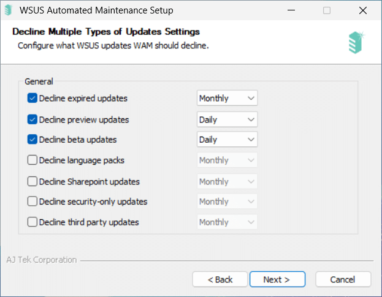Open expired updates Monthly frequency dropdown
Viewport: 382px width, 297px height.
[227, 98]
